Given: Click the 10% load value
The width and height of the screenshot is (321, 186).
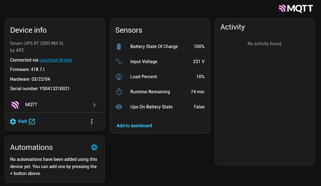Looking at the screenshot, I should [x=200, y=77].
